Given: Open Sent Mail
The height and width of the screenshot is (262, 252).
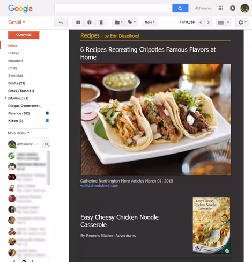Looking at the screenshot, I should [x=16, y=76].
